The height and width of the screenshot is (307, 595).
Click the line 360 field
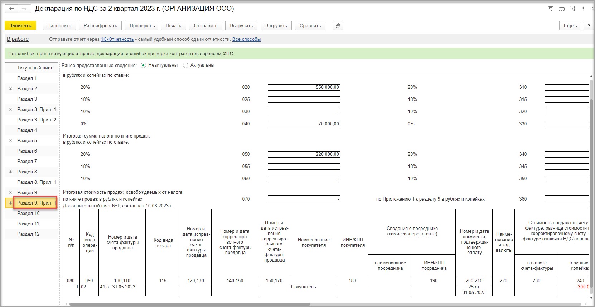[567, 199]
